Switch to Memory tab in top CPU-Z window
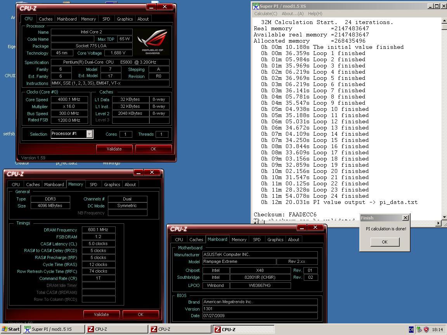Viewport: 447px width, 335px height. [x=88, y=19]
